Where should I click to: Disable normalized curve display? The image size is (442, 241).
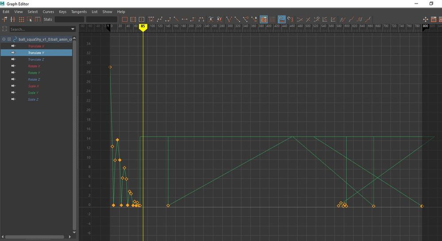pyautogui.click(x=308, y=19)
